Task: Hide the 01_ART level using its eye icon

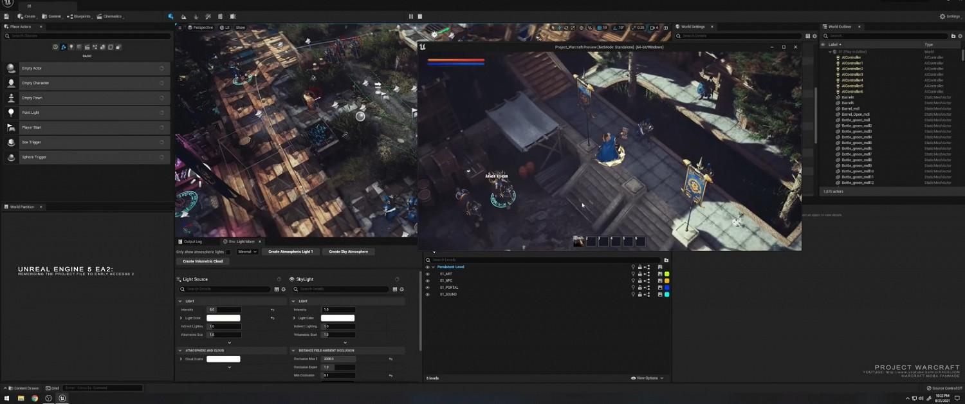Action: click(428, 274)
